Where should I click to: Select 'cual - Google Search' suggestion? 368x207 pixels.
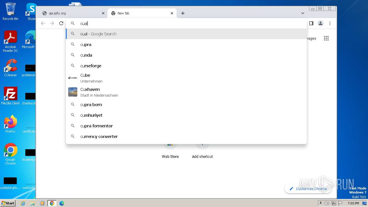pos(186,34)
